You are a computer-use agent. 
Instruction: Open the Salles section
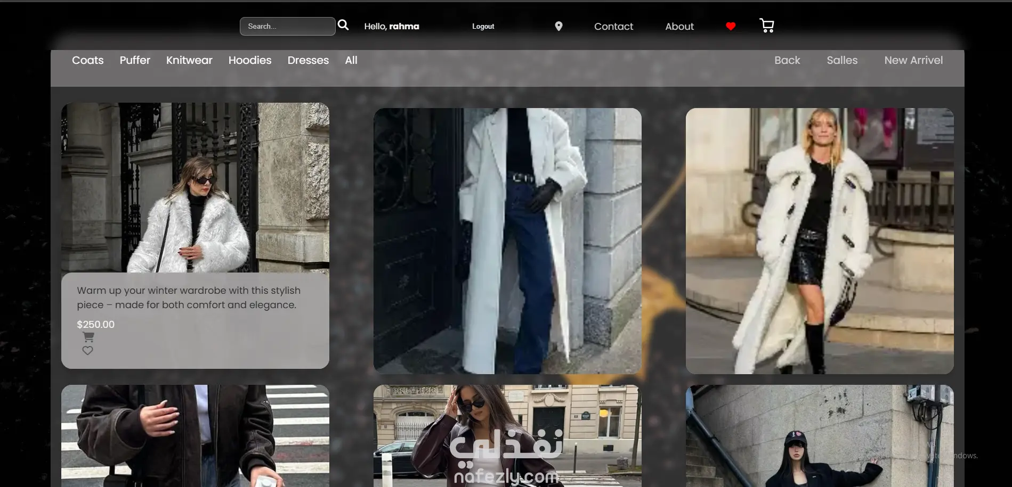(x=842, y=60)
